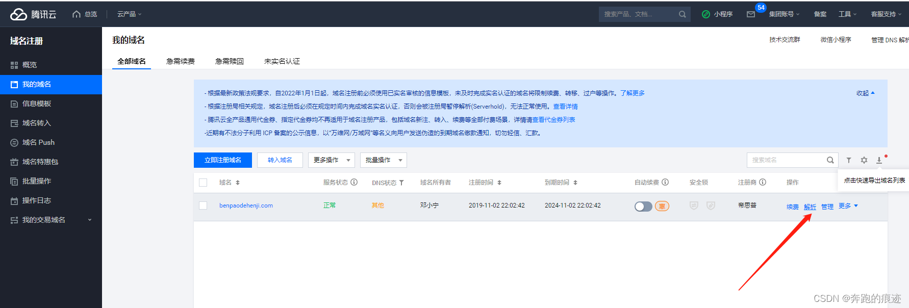The image size is (909, 308).
Task: Sort by 到期时间 column arrows
Action: click(x=575, y=183)
